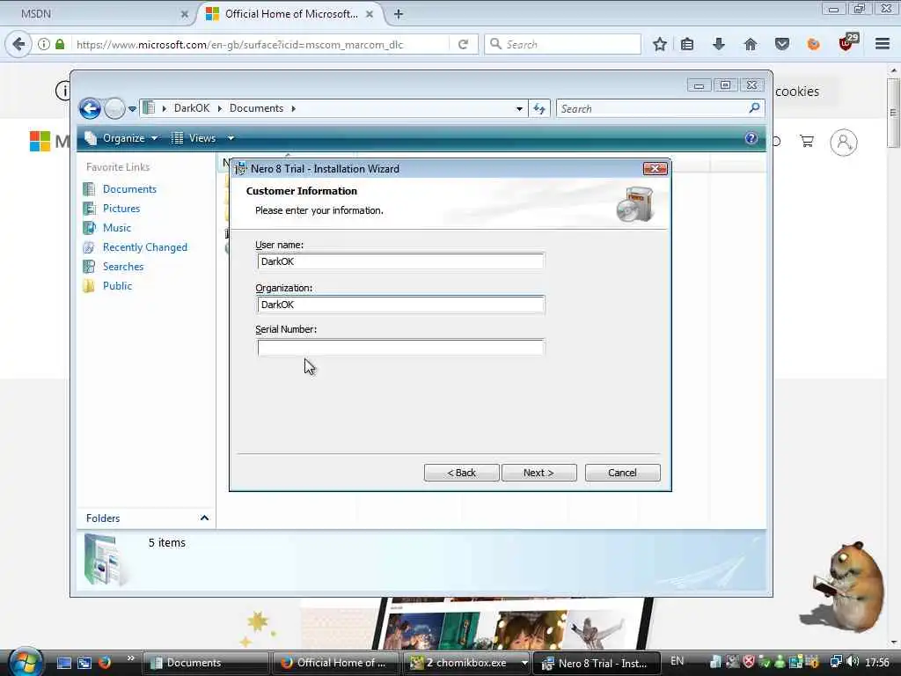
Task: Bookmark this page with star icon
Action: pyautogui.click(x=660, y=44)
